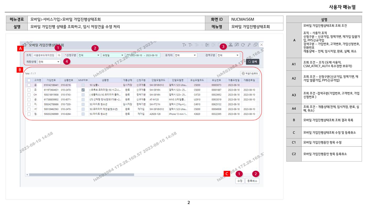Click the grayed-out export arrow icon in toolbar

(214, 45)
